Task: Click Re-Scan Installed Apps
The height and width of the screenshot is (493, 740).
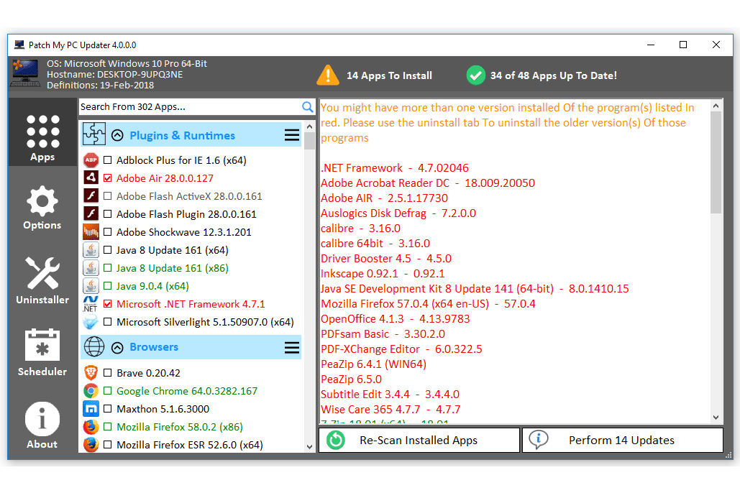Action: tap(419, 440)
